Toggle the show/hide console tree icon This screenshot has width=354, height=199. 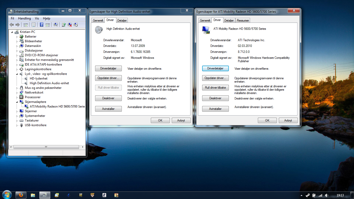coord(26,25)
